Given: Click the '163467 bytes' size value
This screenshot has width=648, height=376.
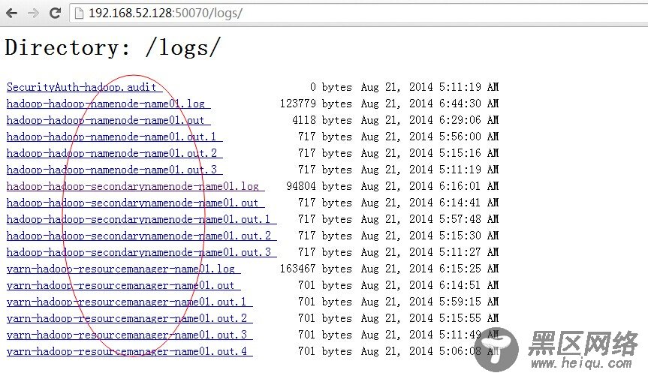Looking at the screenshot, I should click(x=315, y=269).
